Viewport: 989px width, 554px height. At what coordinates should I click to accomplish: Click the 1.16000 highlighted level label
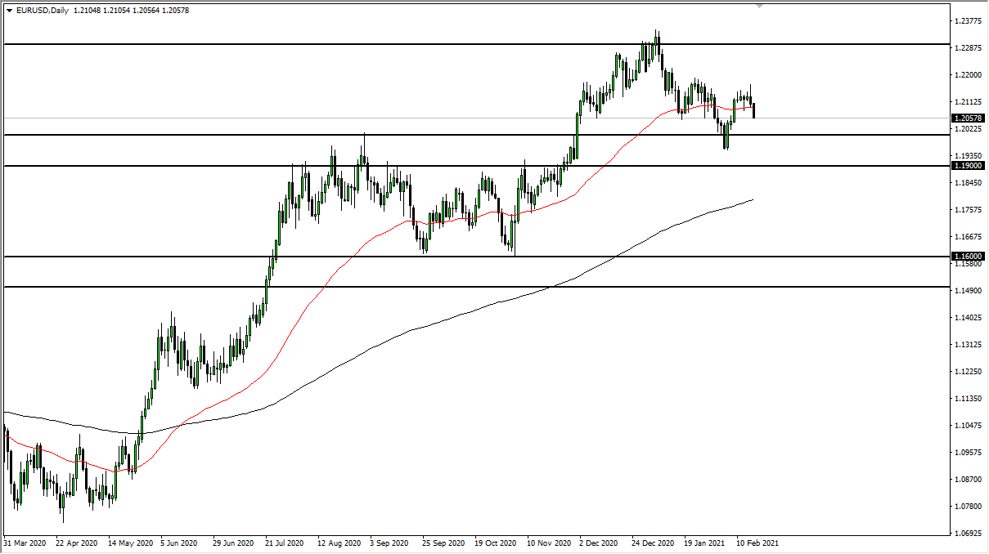[x=969, y=256]
